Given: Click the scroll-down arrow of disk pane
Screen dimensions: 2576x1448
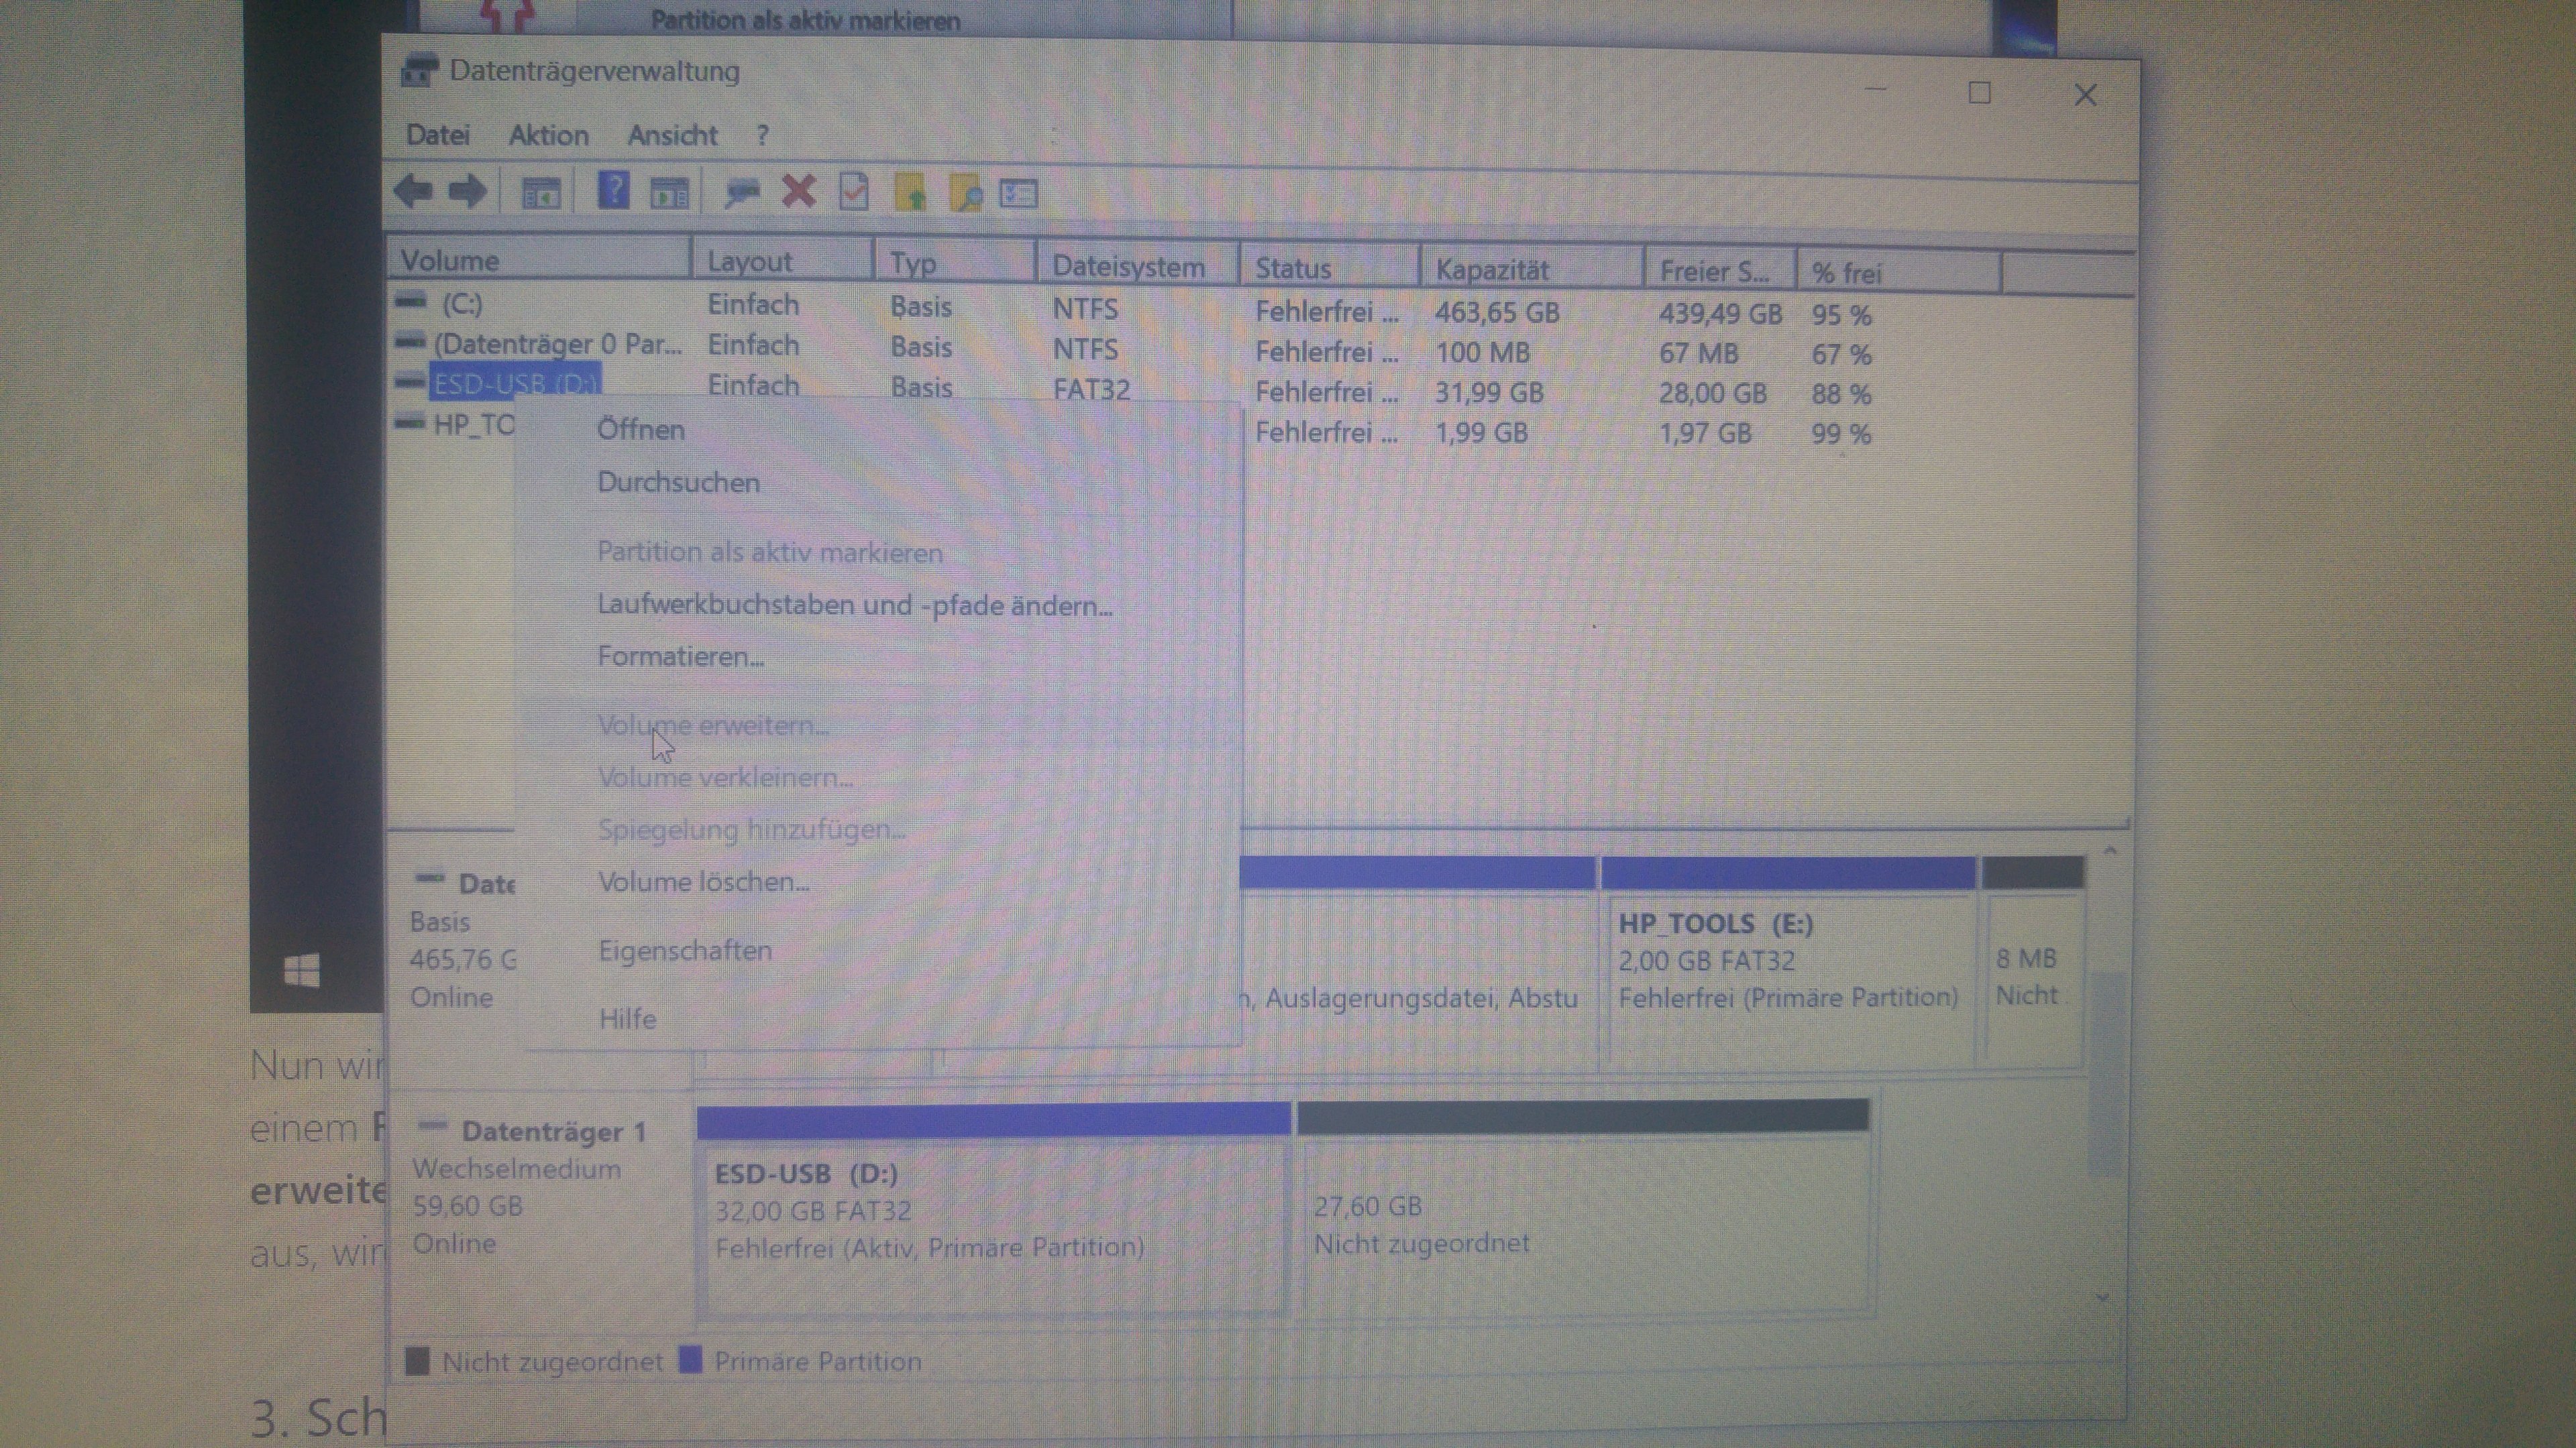Looking at the screenshot, I should click(x=2102, y=1297).
